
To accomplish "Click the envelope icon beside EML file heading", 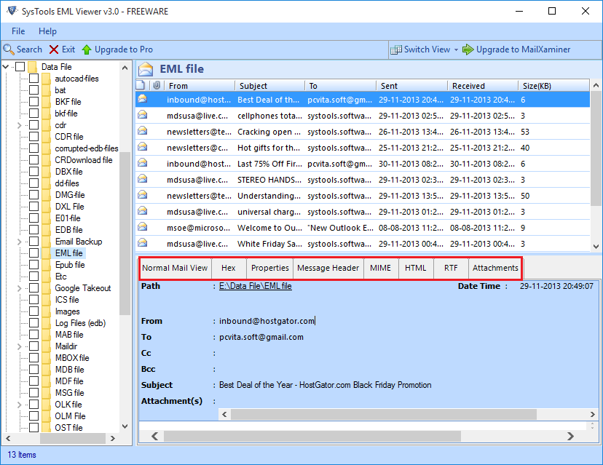I will click(x=146, y=69).
